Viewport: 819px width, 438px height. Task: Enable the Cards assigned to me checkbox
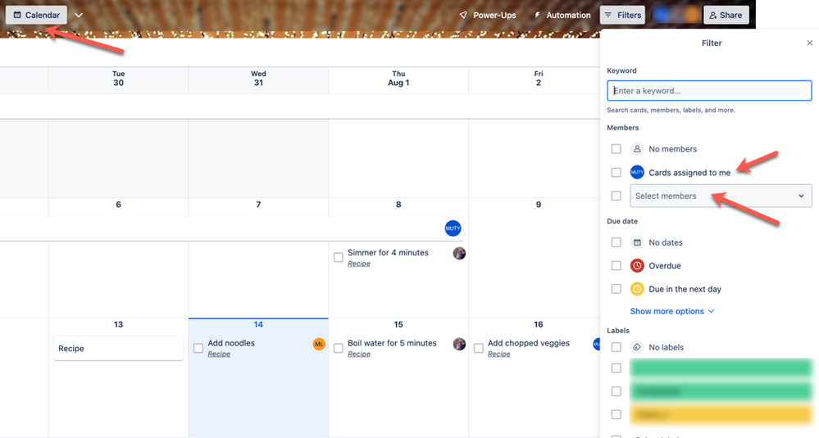(x=616, y=173)
